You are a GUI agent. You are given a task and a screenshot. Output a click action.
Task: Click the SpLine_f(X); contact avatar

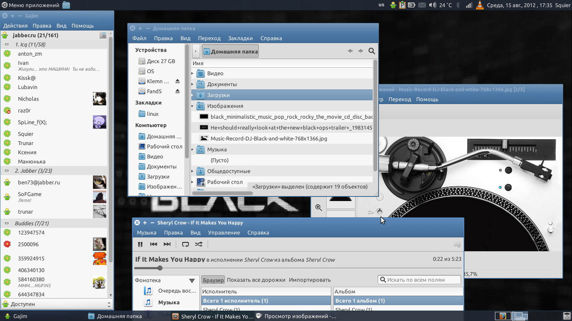100,122
